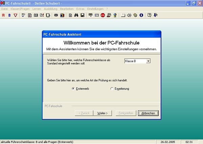Image resolution: width=203 pixels, height=144 pixels.
Task: Open the Klasse B dropdown
Action: coord(148,61)
